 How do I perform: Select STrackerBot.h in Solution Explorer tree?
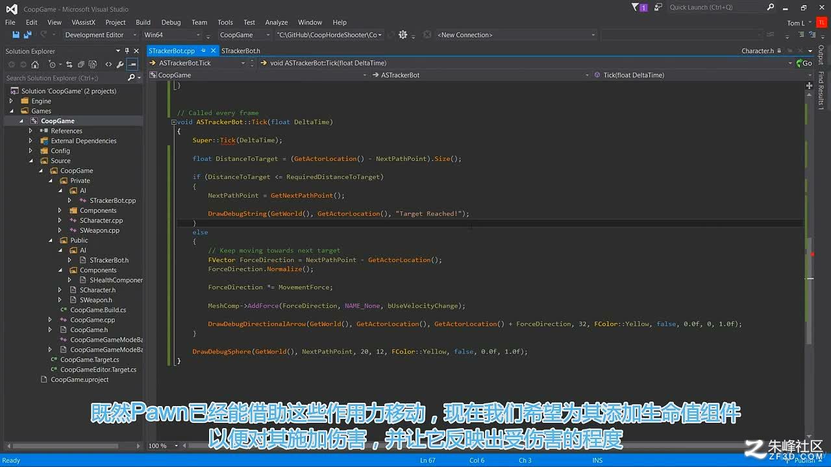click(109, 260)
